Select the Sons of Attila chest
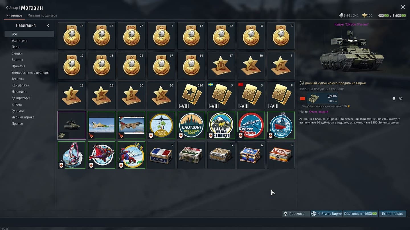Viewport: 410px width, 230px height. point(191,155)
